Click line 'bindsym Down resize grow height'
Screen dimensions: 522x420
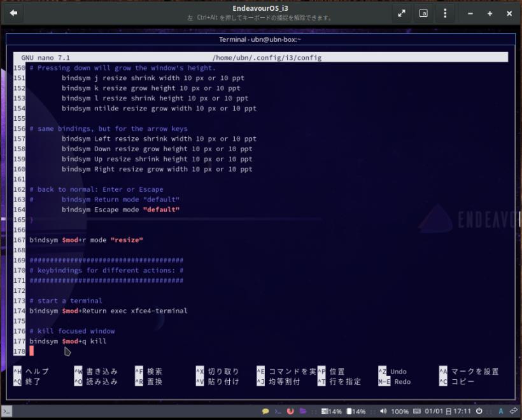coord(157,149)
